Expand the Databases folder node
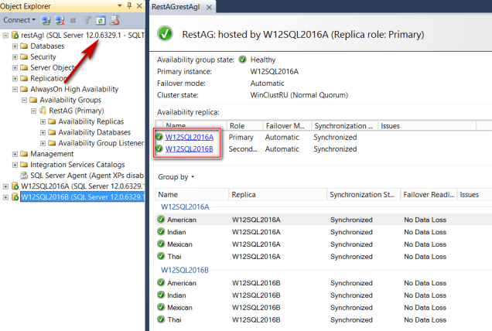492x331 pixels. [x=15, y=46]
